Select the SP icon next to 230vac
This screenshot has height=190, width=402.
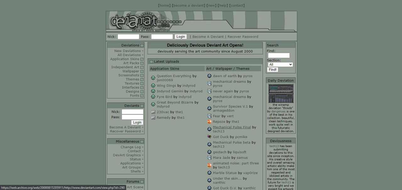click(x=153, y=112)
